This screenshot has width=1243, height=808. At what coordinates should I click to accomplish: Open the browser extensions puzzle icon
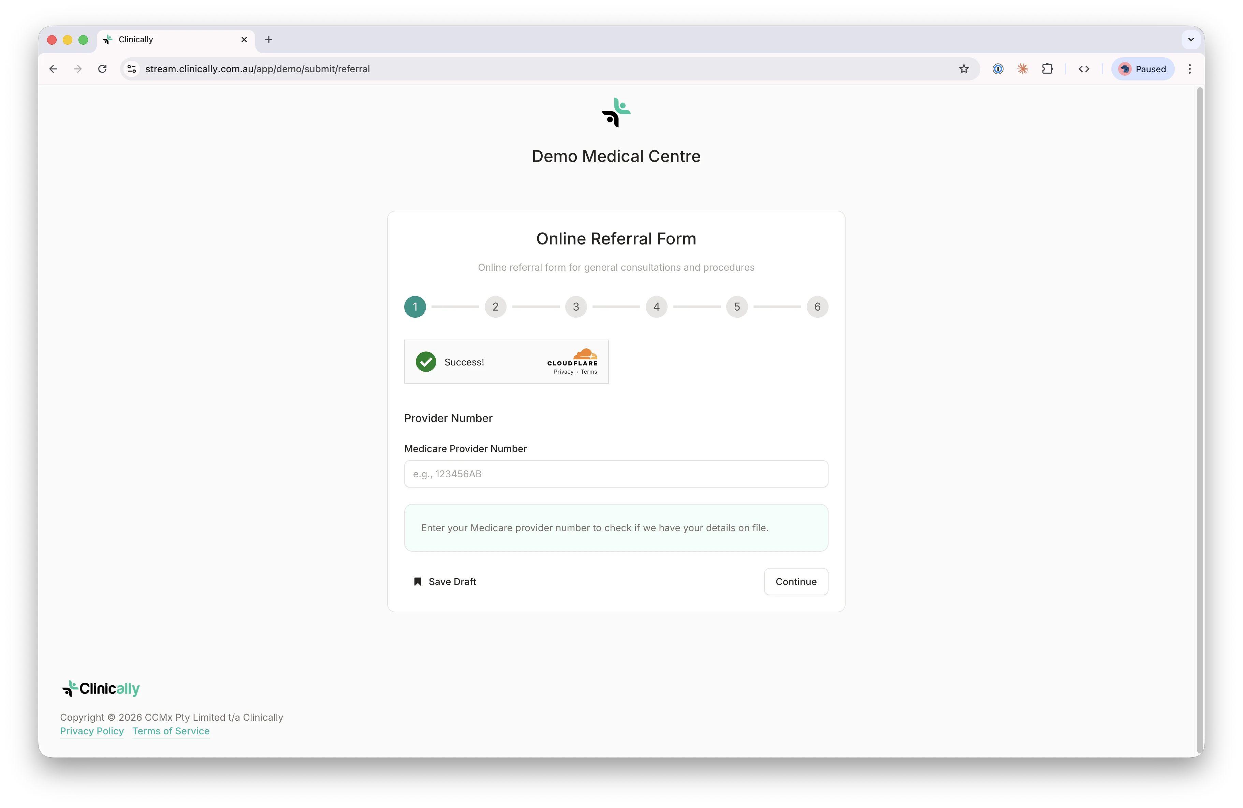pos(1048,69)
